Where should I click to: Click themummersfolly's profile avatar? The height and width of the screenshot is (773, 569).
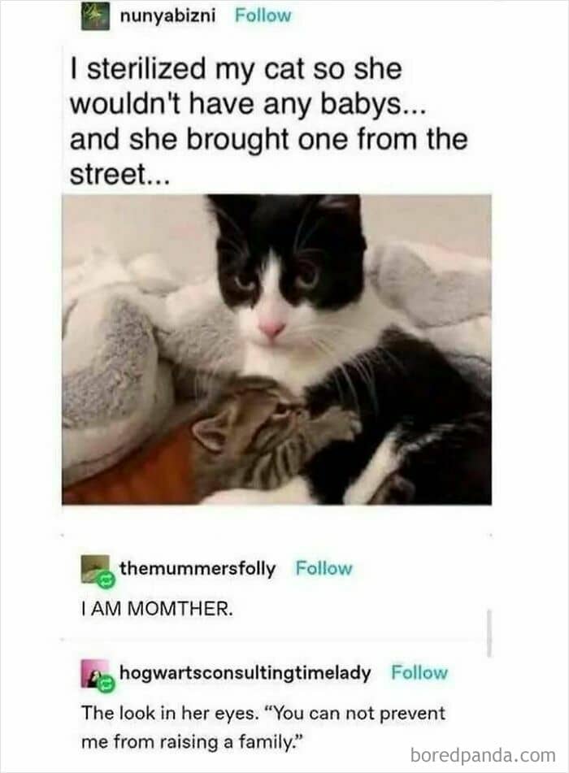point(94,568)
